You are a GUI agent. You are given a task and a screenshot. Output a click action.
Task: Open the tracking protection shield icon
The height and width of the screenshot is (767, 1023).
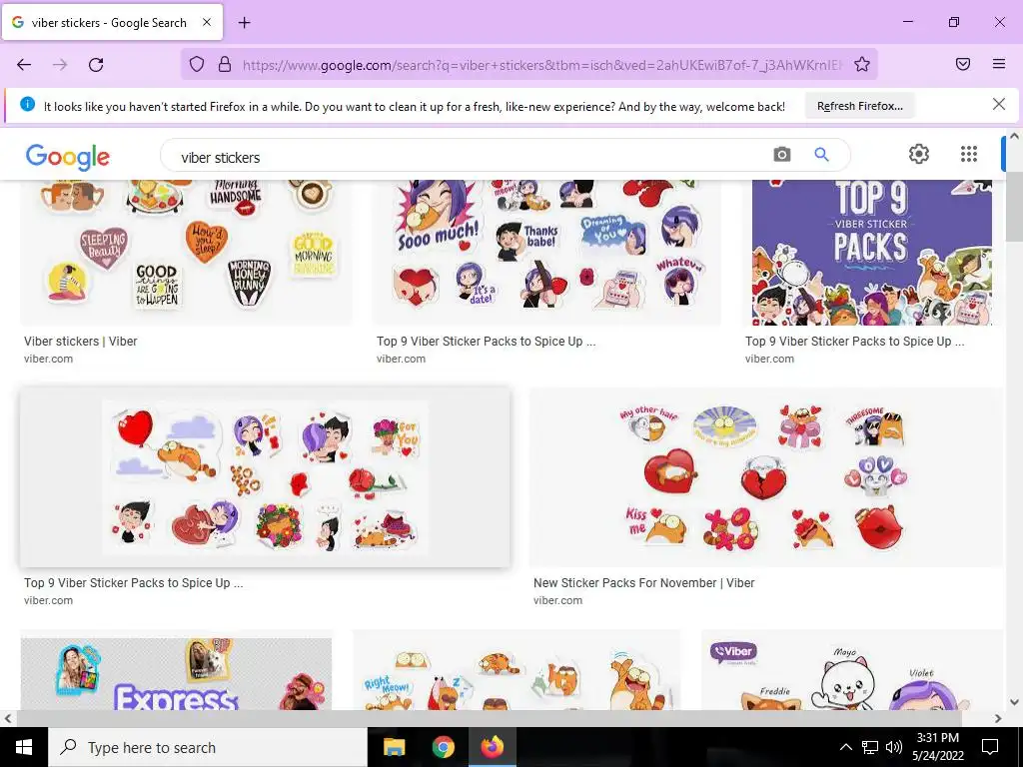pyautogui.click(x=197, y=64)
